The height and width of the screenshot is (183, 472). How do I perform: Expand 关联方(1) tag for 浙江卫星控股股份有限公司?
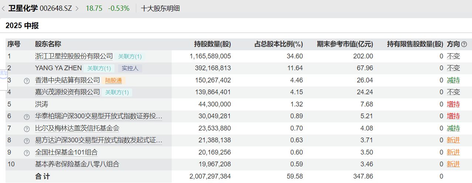[x=130, y=57]
